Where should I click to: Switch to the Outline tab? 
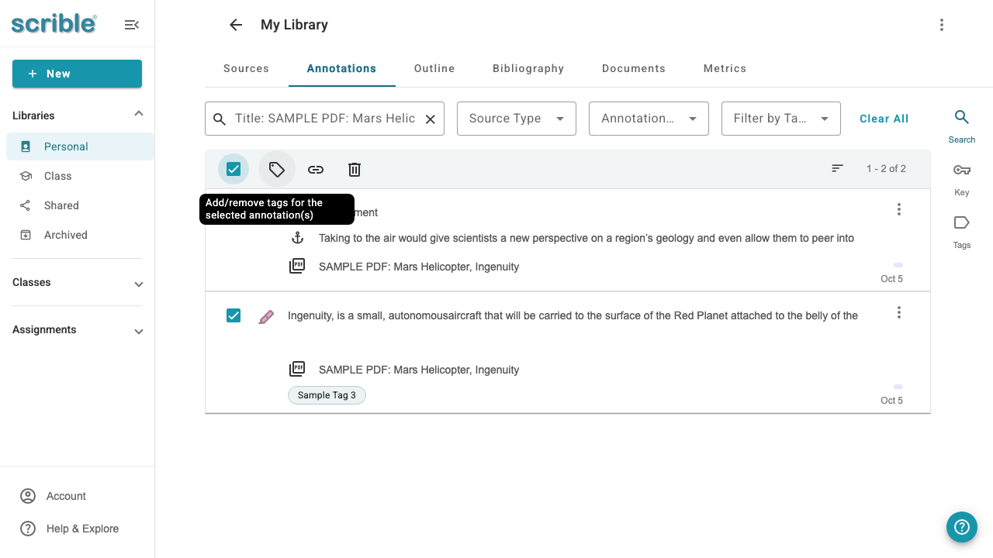(434, 68)
